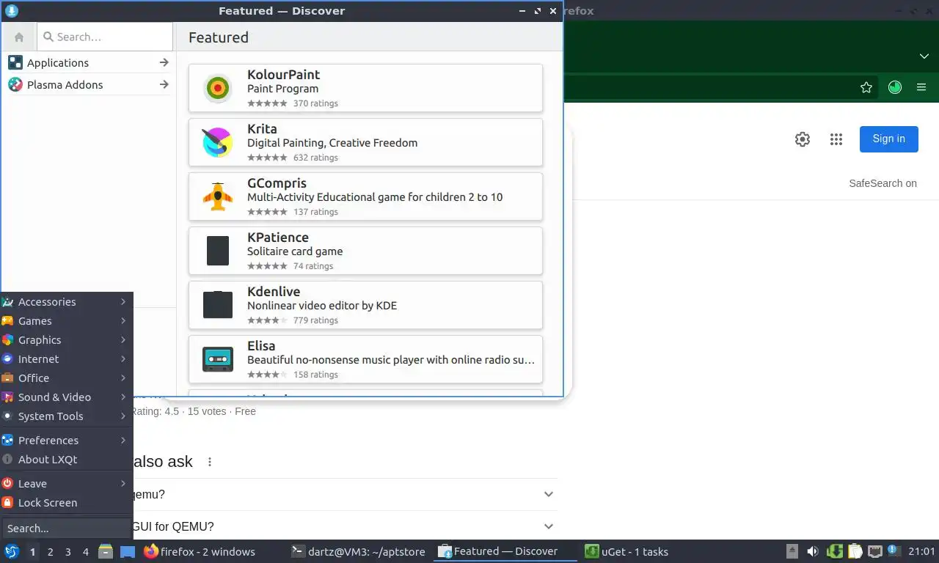Click the three-dot icon beside also ask

click(x=210, y=462)
